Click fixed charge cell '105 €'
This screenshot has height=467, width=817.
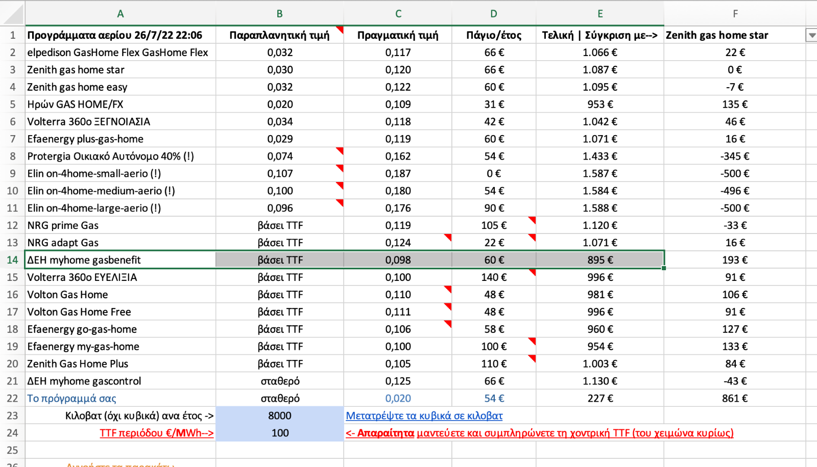[x=494, y=225]
